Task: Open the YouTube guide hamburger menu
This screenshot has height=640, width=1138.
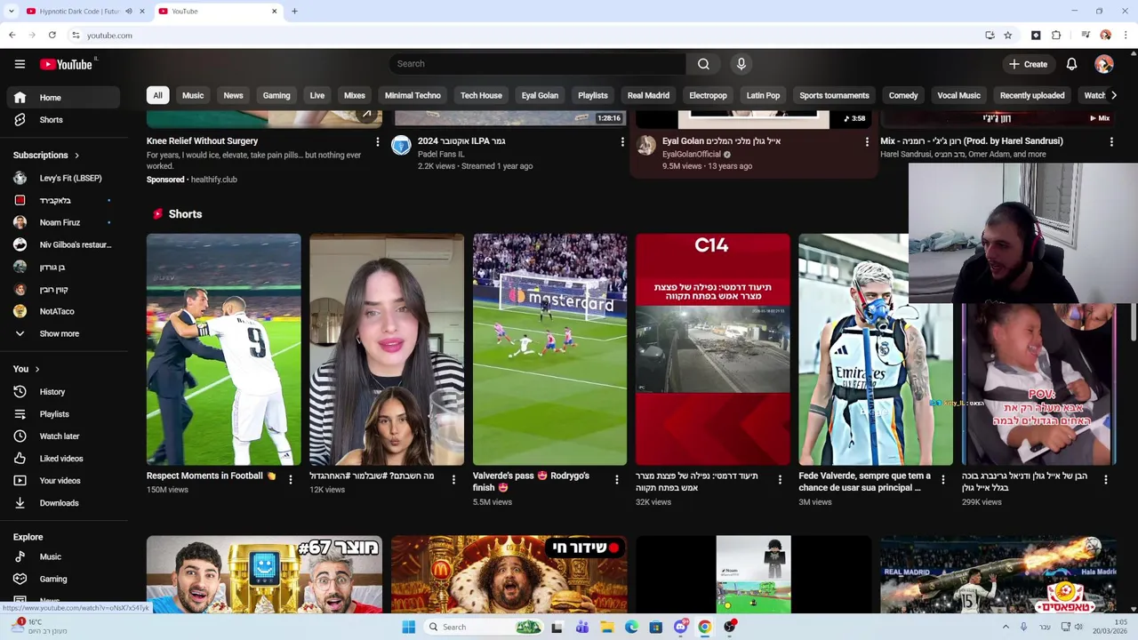Action: [20, 64]
